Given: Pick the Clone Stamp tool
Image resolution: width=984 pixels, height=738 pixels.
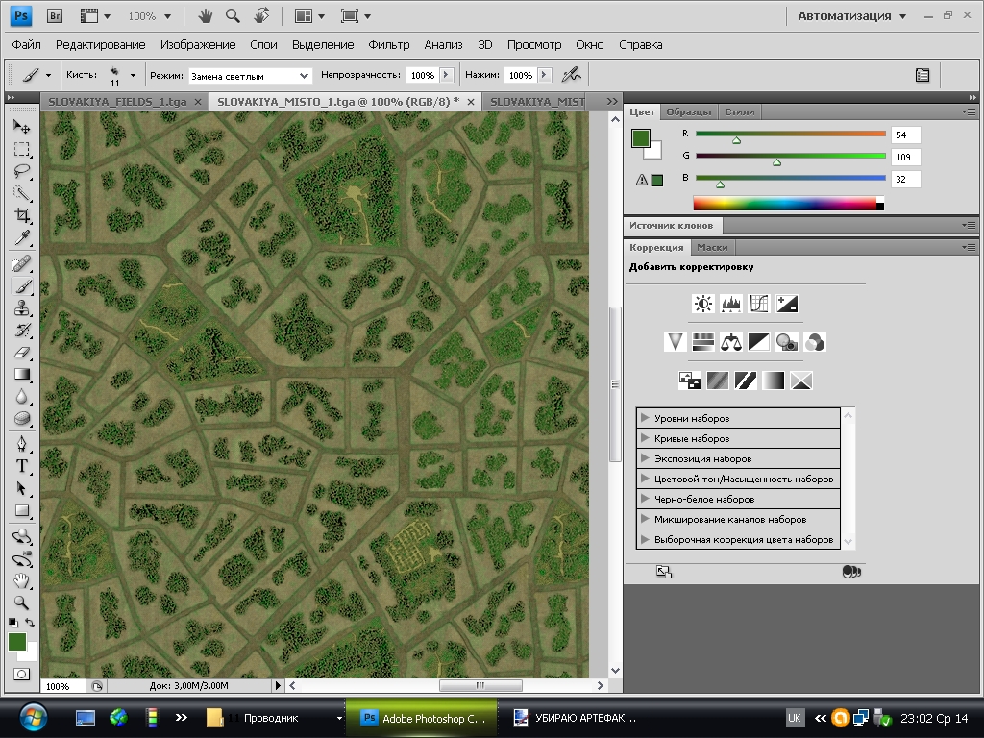Looking at the screenshot, I should (22, 308).
